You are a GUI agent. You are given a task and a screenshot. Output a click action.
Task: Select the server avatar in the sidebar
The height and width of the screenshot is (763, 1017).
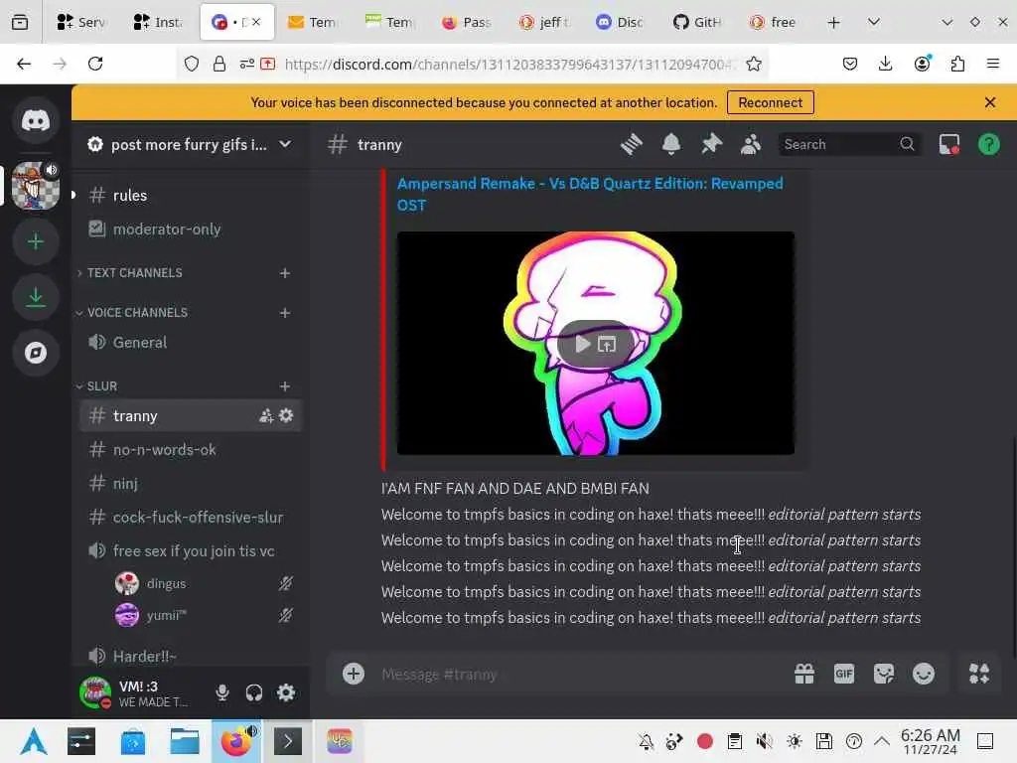pyautogui.click(x=36, y=186)
